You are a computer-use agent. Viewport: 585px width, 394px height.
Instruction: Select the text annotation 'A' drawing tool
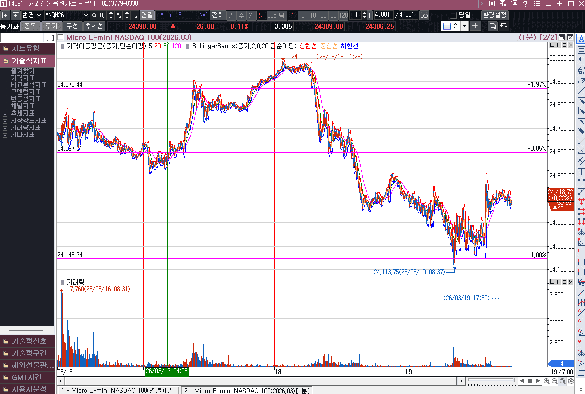point(581,38)
